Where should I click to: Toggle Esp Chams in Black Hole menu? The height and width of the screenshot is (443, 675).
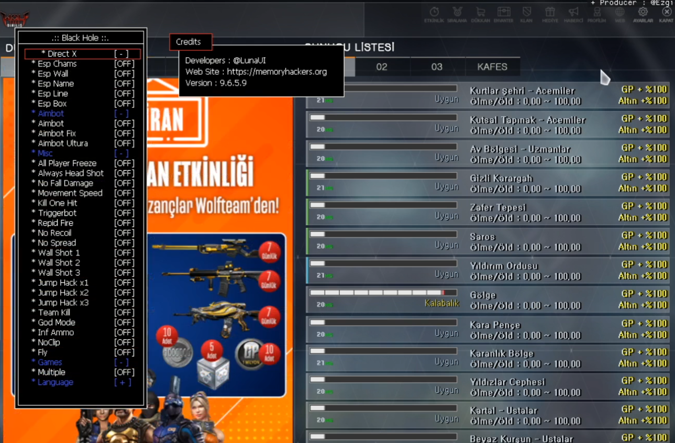coord(82,64)
